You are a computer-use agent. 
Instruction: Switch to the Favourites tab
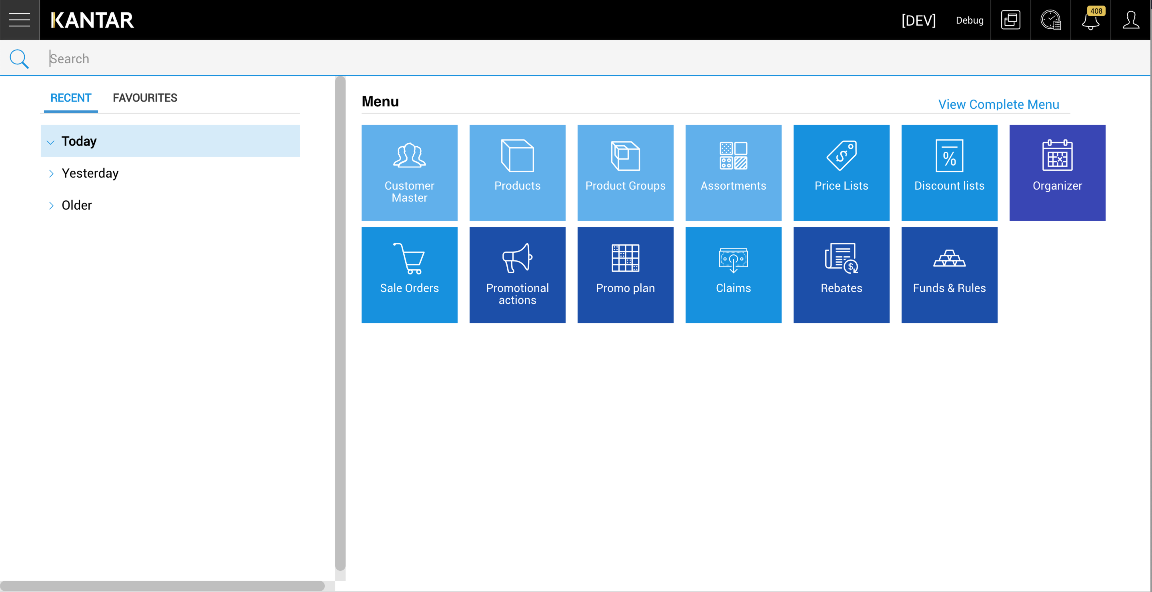pyautogui.click(x=145, y=98)
